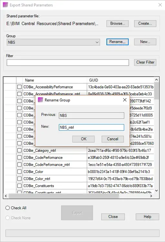Open the NBS group dropdown
The height and width of the screenshot is (242, 165).
tap(53, 42)
